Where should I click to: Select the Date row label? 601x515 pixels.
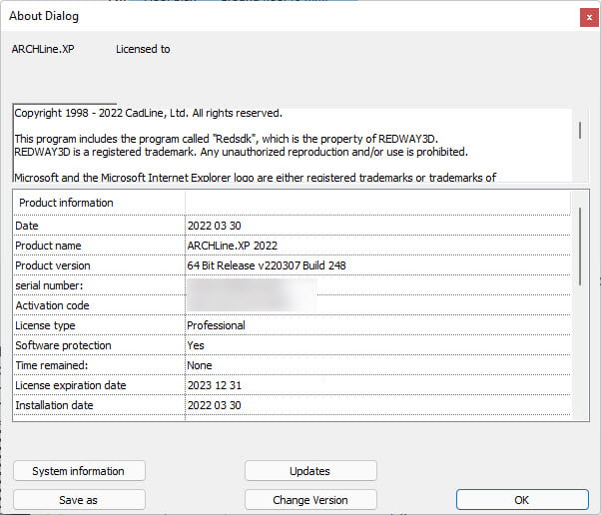pyautogui.click(x=27, y=226)
